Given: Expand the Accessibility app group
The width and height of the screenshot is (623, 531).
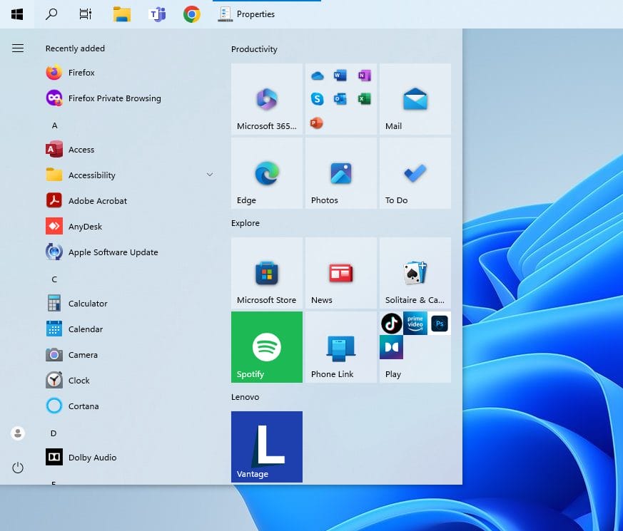Looking at the screenshot, I should (x=209, y=175).
